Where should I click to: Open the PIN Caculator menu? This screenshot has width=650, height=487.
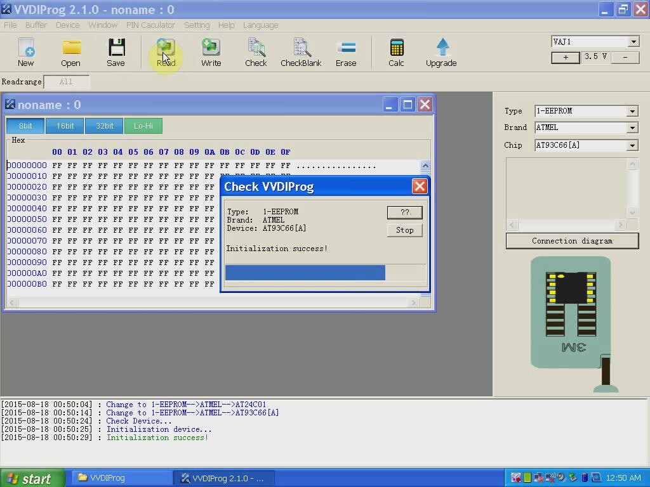150,25
